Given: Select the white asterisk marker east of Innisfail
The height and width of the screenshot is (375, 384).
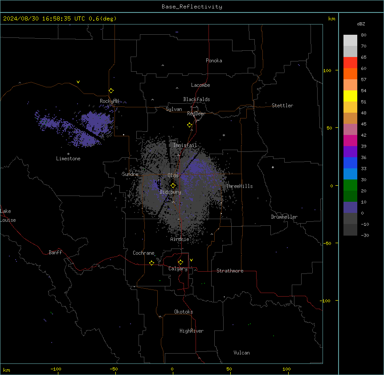Looking at the screenshot, I should (224, 135).
